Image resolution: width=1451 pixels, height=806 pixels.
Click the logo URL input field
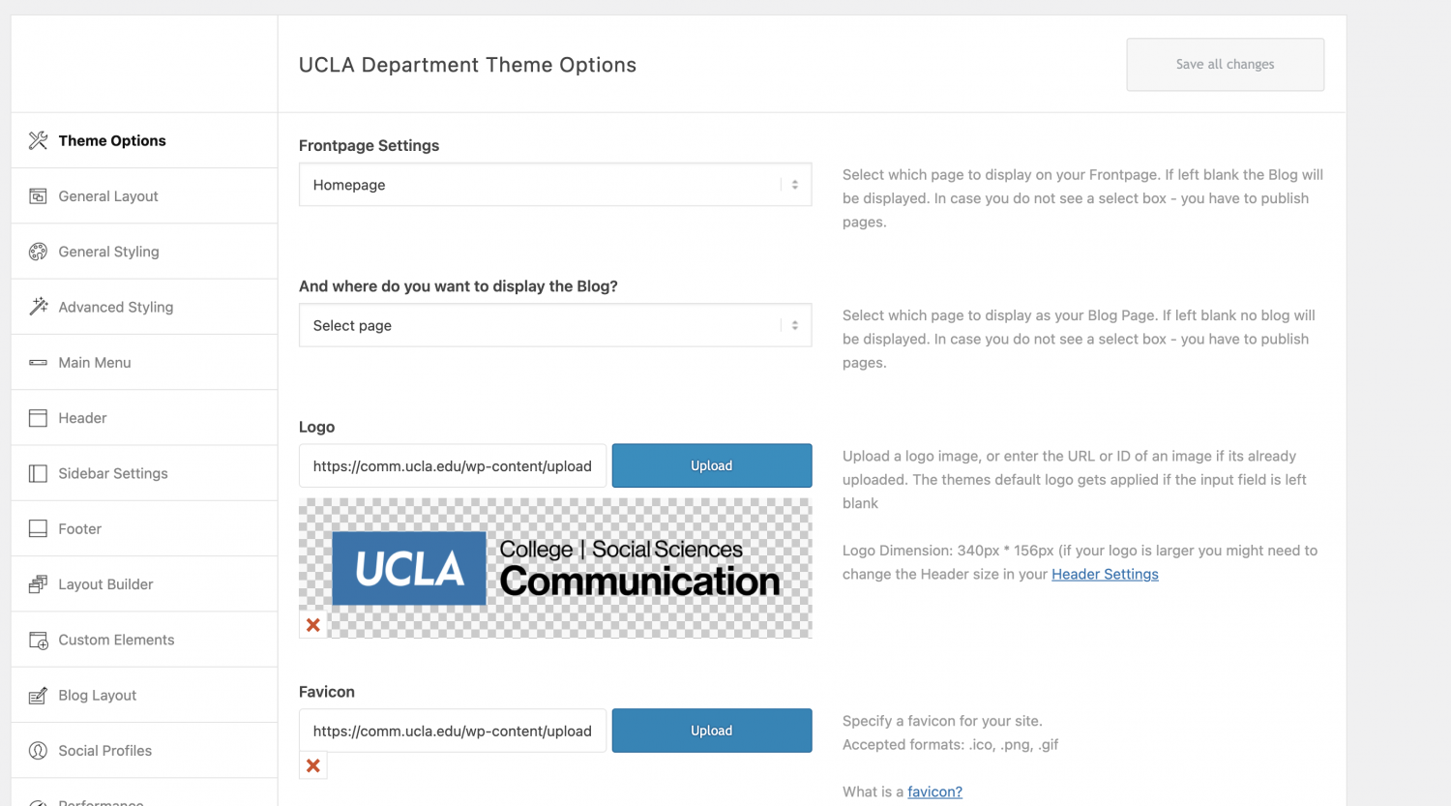(452, 465)
